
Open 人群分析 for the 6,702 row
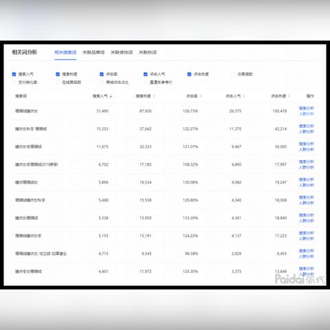306,167
